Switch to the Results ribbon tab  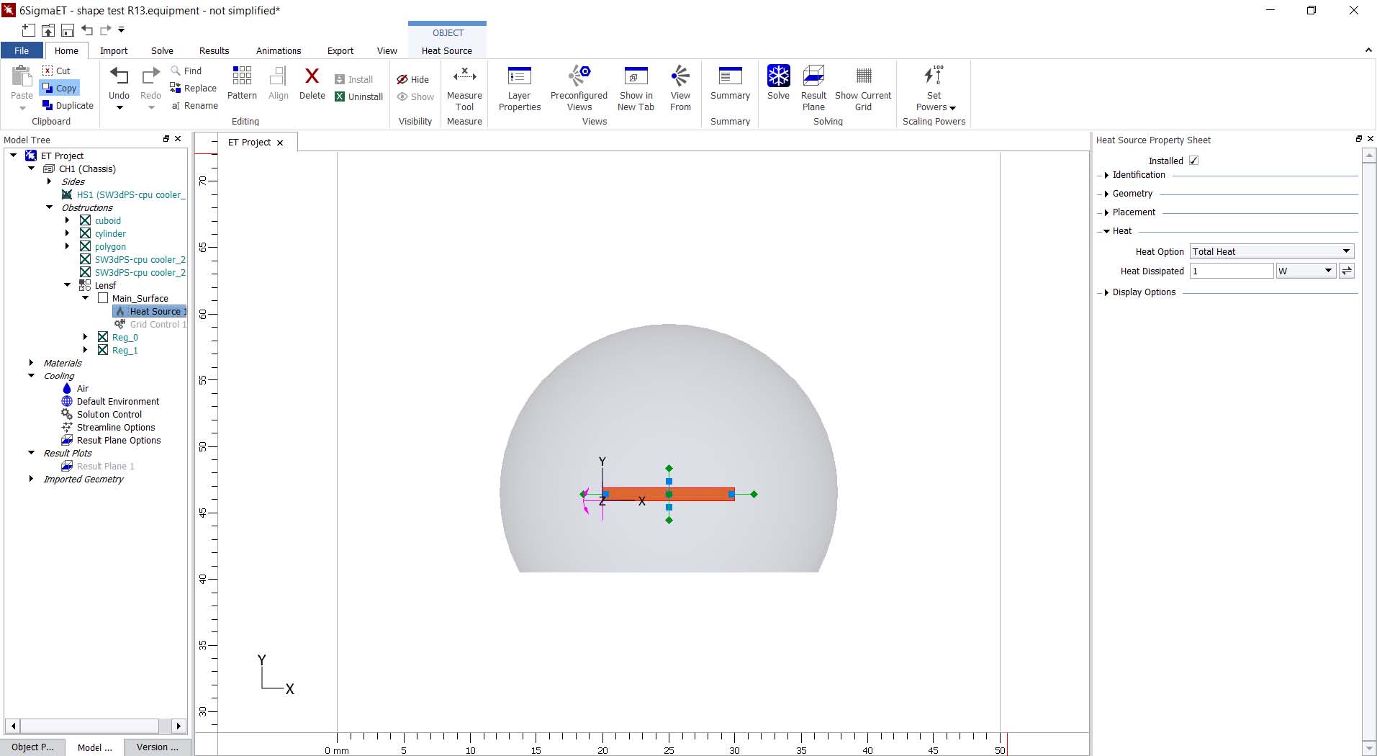tap(214, 50)
